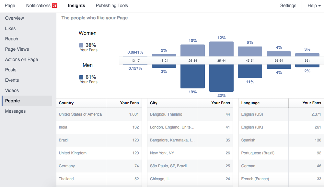Click the red 21 notification badge
This screenshot has width=324, height=187.
click(x=54, y=5)
